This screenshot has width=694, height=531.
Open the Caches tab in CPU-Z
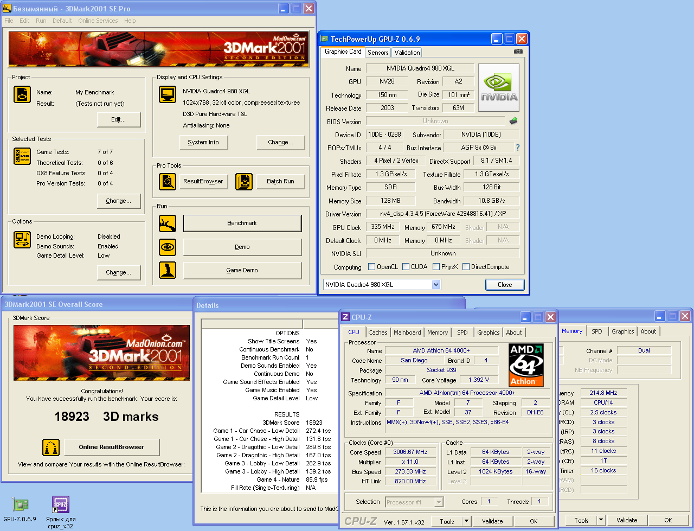378,332
